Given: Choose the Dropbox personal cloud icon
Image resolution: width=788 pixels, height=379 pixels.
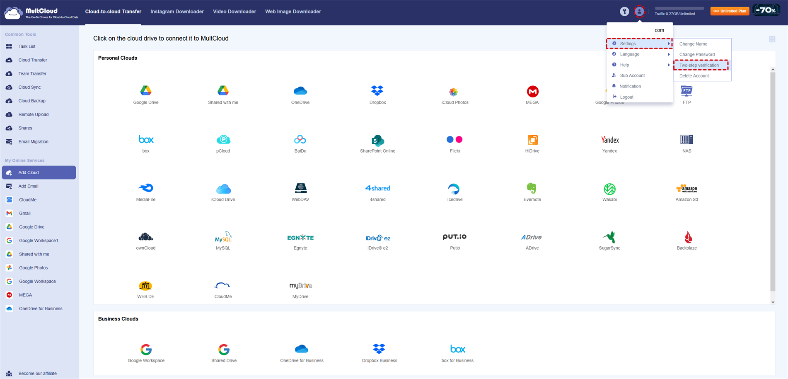Looking at the screenshot, I should (x=377, y=90).
